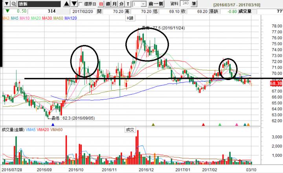Image resolution: width=283 pixels, height=173 pixels.
Task: Click the orange triangle event marker
Action: click(248, 124)
